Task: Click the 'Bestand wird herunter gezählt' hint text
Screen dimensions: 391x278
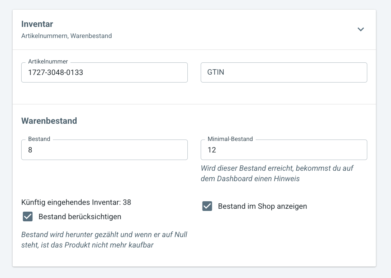Action: click(x=104, y=240)
